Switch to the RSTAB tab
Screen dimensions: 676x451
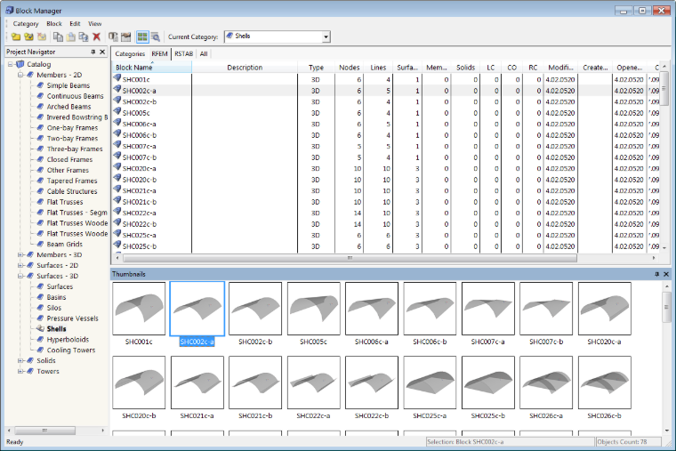click(x=183, y=54)
